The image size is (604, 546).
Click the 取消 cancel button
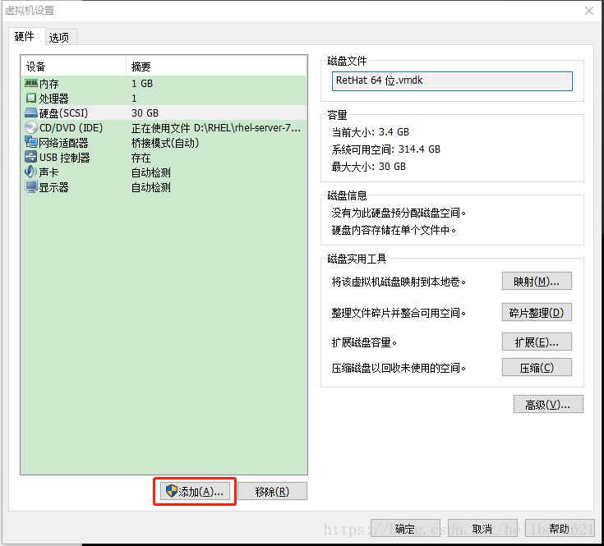click(482, 528)
